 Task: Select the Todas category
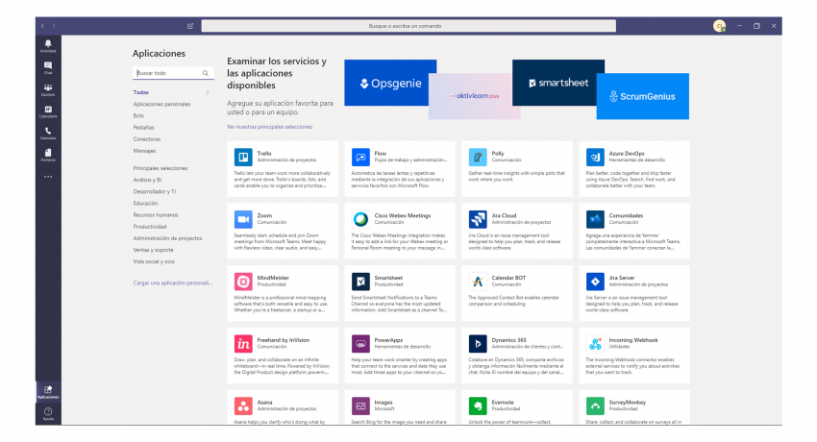tap(141, 92)
